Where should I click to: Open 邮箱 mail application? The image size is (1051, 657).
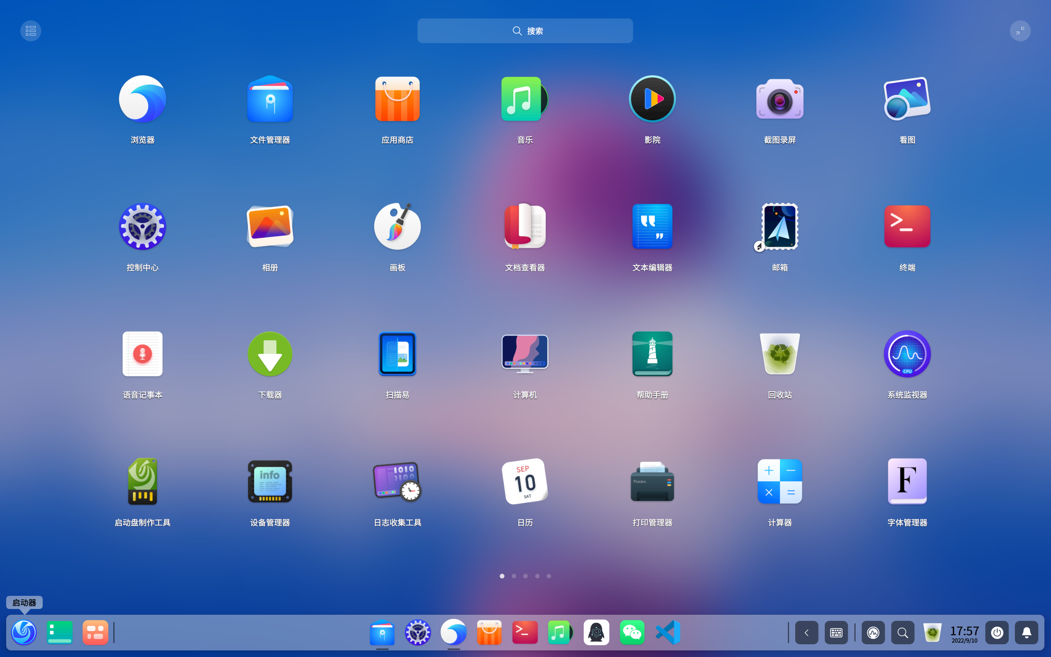[x=780, y=226]
